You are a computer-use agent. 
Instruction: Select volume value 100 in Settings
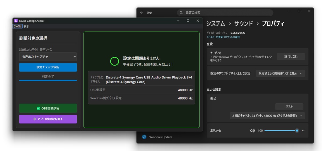click(260, 131)
